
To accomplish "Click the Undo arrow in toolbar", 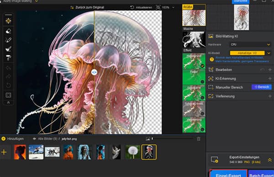I will click(8, 68).
